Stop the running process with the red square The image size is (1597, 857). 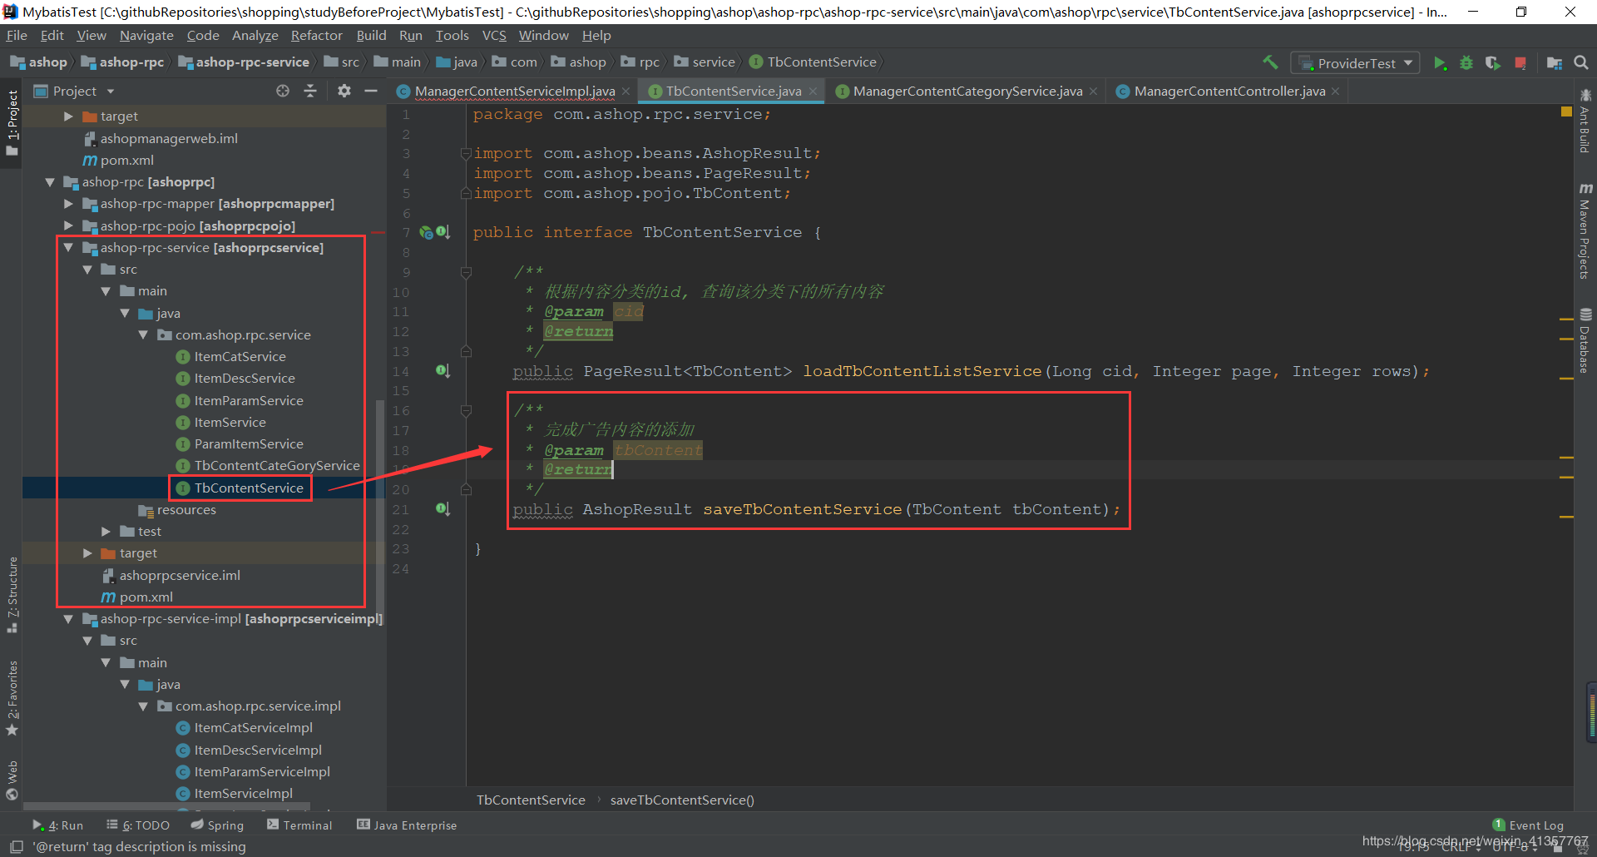(x=1520, y=63)
